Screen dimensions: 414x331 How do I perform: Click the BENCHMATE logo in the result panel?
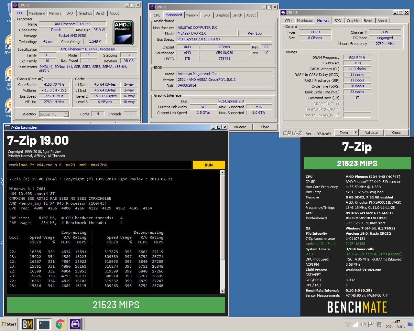click(357, 307)
